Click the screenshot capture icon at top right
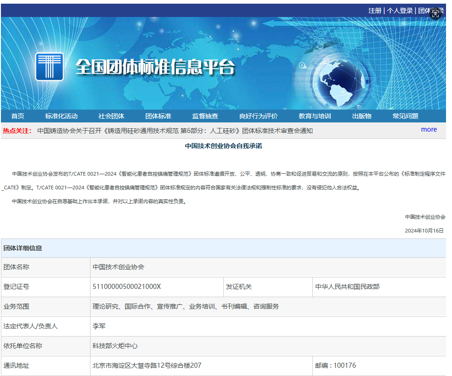The height and width of the screenshot is (376, 452). 435,14
